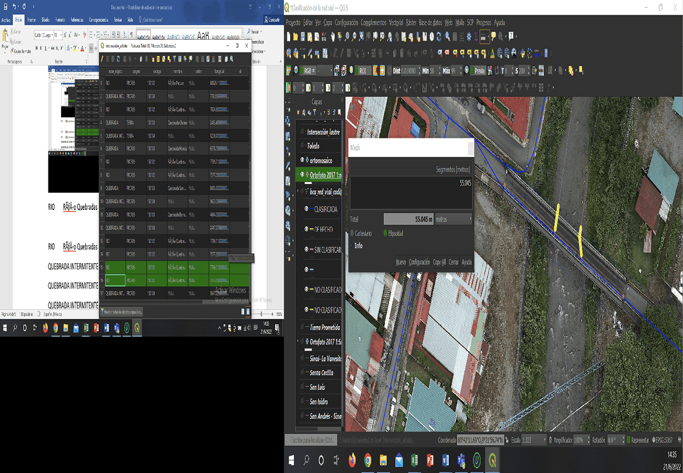Click the Pan Map hand tool
The height and width of the screenshot is (473, 683).
[x=332, y=37]
